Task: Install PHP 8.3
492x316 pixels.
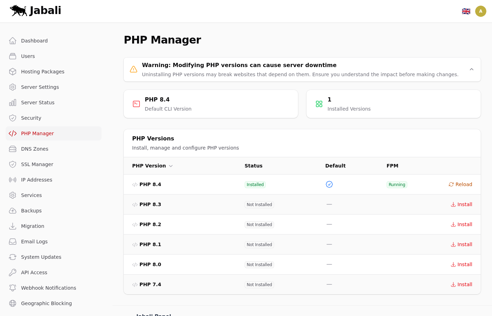Action: point(461,204)
